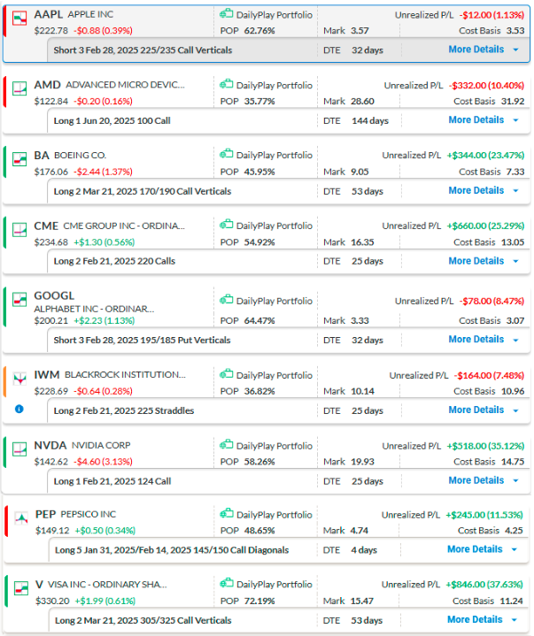This screenshot has width=534, height=636.
Task: Expand the Visa details chevron
Action: point(515,620)
